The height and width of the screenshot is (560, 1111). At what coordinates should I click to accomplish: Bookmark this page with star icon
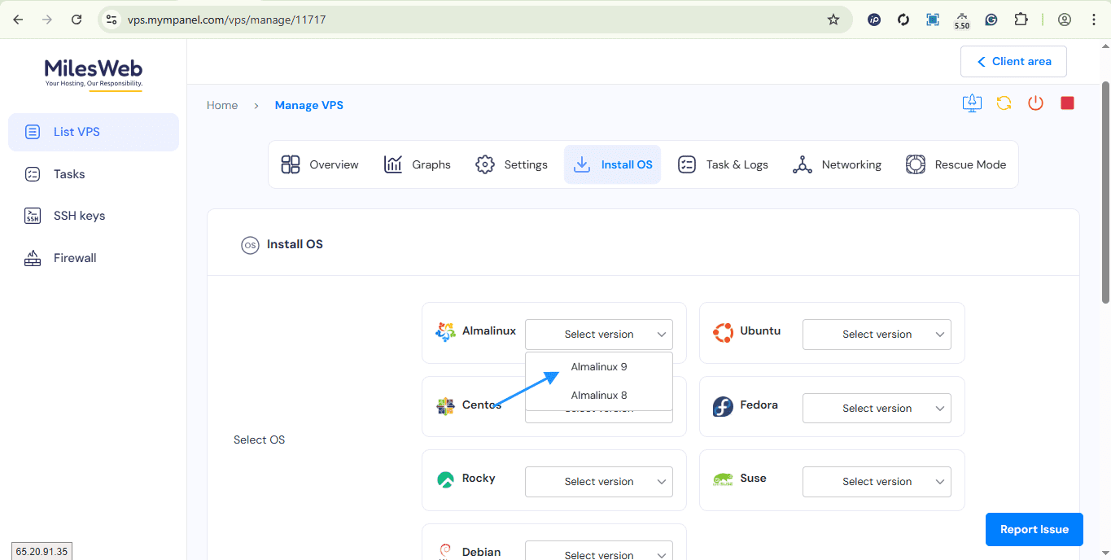tap(833, 20)
